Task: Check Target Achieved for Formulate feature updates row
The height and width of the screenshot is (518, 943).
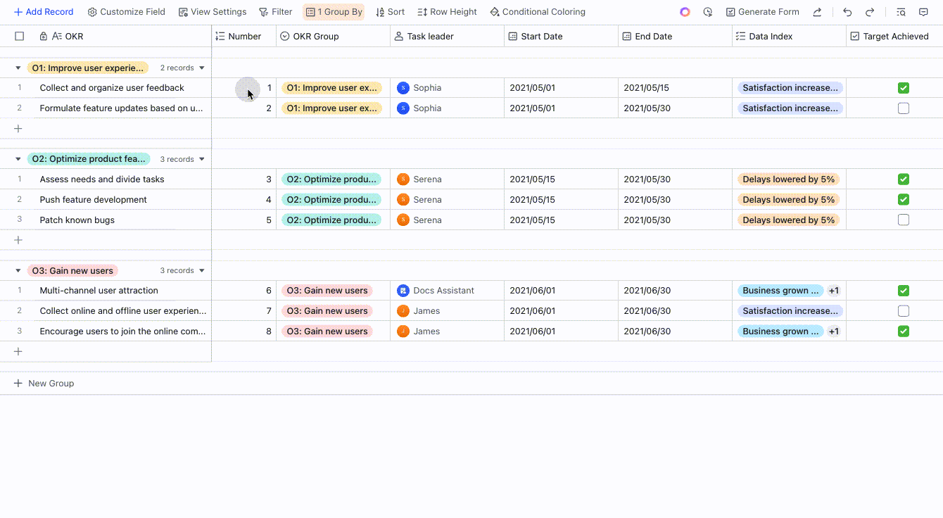Action: [x=904, y=108]
